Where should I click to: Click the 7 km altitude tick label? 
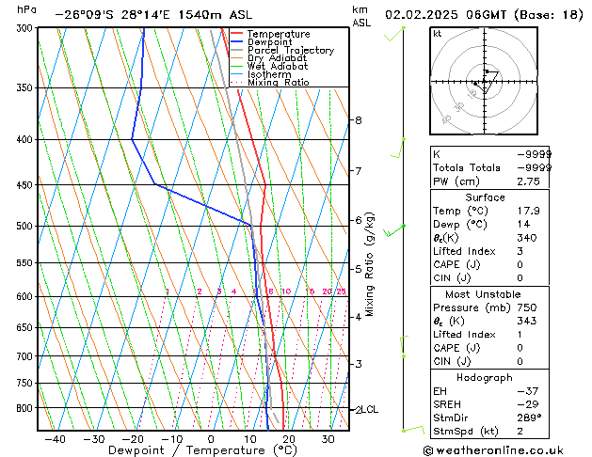coord(359,171)
